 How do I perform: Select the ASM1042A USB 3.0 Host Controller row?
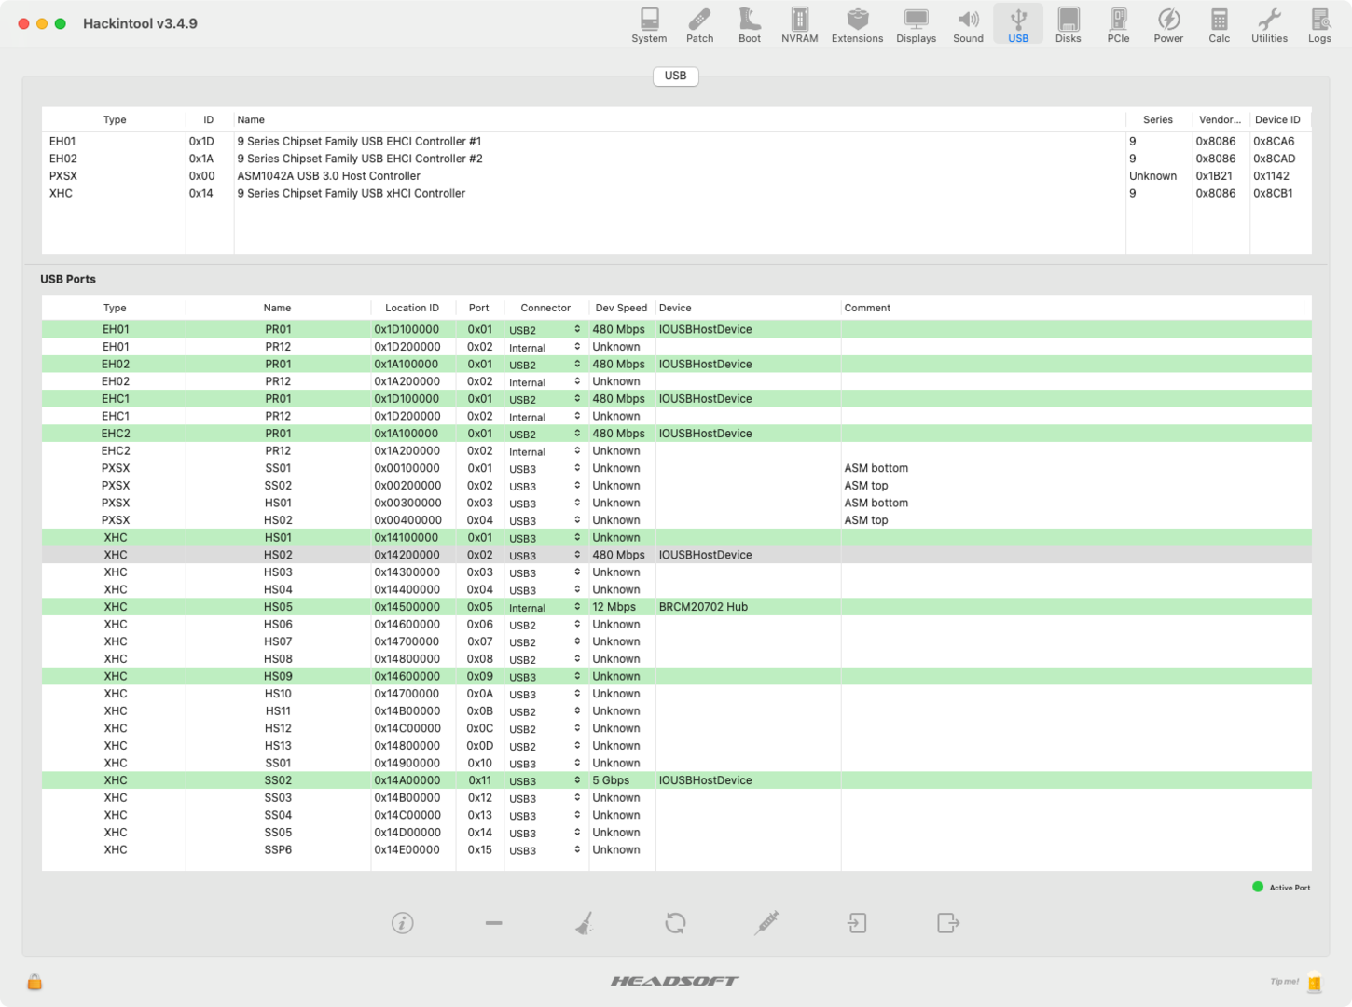click(676, 176)
